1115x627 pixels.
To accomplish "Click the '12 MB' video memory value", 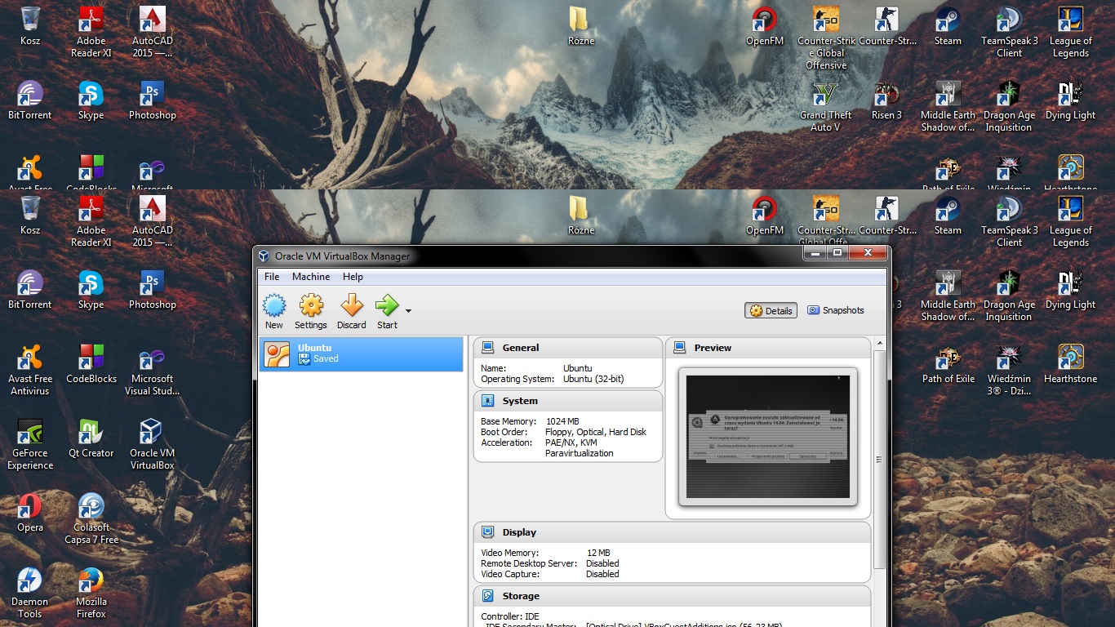I will pyautogui.click(x=598, y=553).
